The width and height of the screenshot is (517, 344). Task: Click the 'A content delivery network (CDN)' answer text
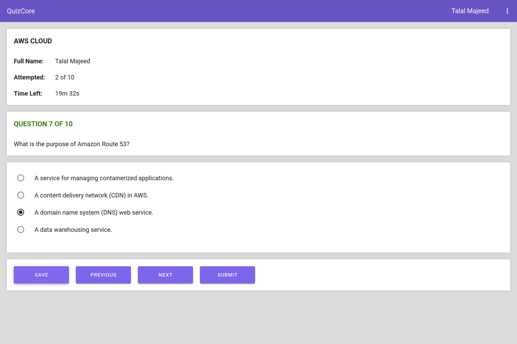pyautogui.click(x=91, y=195)
